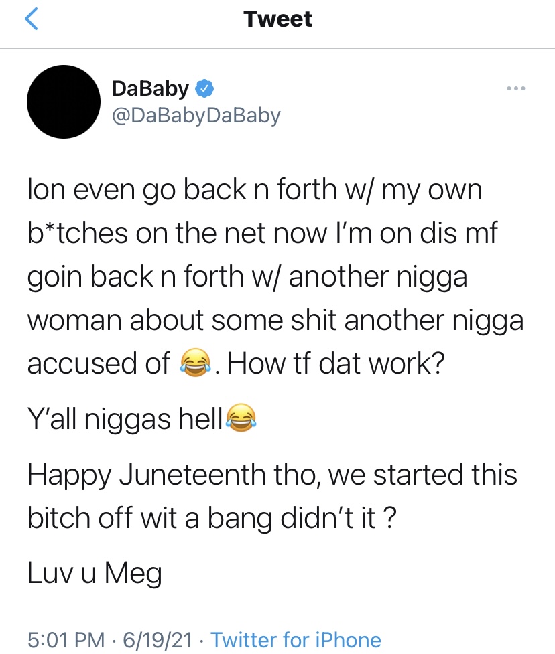Click the DaBaby display name
This screenshot has height=654, width=555.
click(150, 89)
